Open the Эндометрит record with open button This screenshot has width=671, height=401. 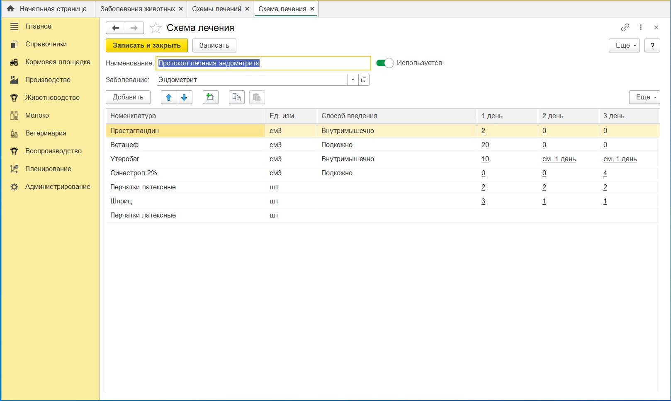click(364, 80)
